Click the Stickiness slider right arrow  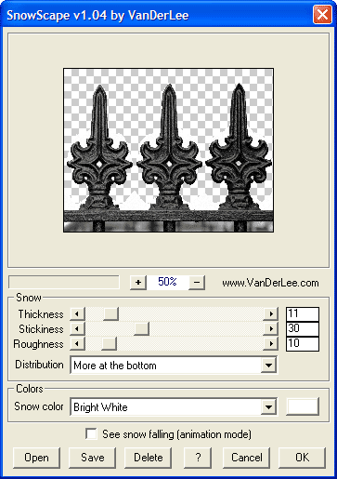point(271,328)
